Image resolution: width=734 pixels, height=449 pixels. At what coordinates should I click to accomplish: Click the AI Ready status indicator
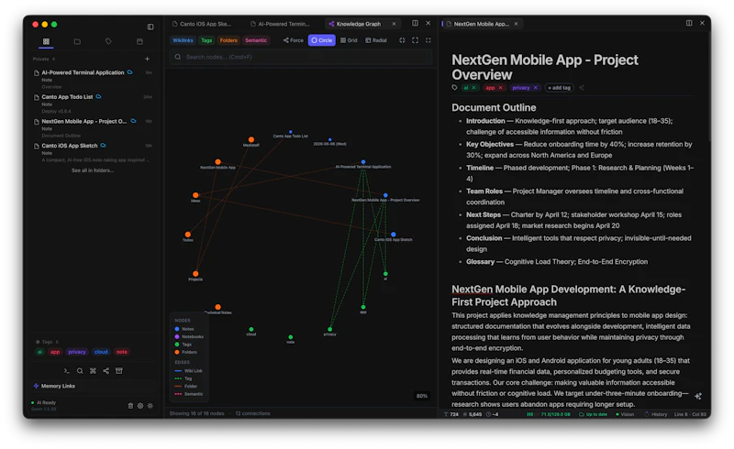click(x=43, y=402)
